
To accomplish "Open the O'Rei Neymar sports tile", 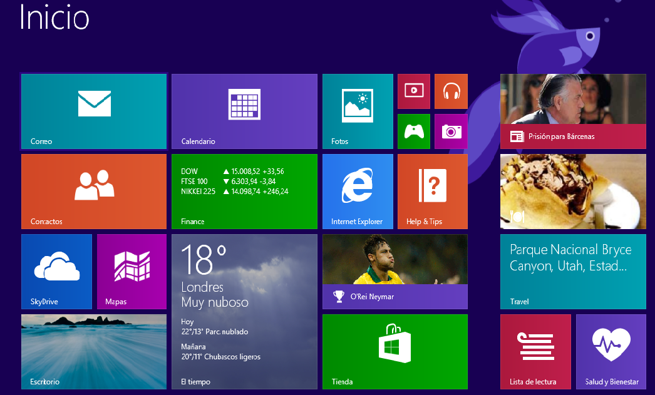I will [395, 272].
